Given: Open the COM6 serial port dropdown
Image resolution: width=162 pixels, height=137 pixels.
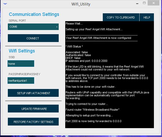Looking at the screenshot, I should (33, 27).
